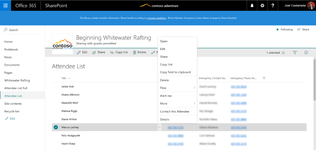Image resolution: width=316 pixels, height=150 pixels.
Task: Open the help question mark
Action: pyautogui.click(x=272, y=6)
